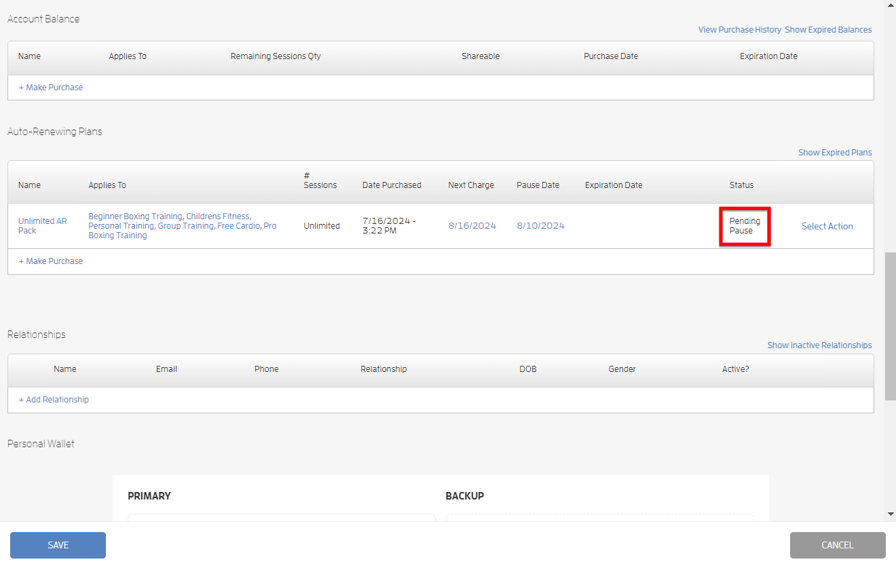
Task: Click Childrens Fitness link
Action: click(218, 216)
